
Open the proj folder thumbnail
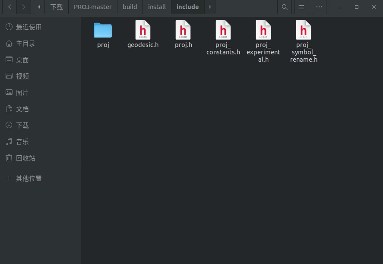[x=103, y=31]
